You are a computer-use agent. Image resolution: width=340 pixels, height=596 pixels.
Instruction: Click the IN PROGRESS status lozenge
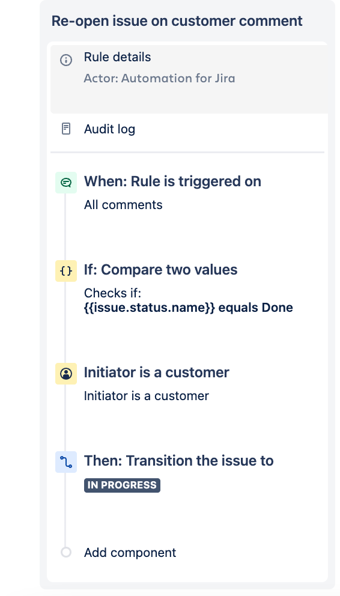tap(122, 485)
